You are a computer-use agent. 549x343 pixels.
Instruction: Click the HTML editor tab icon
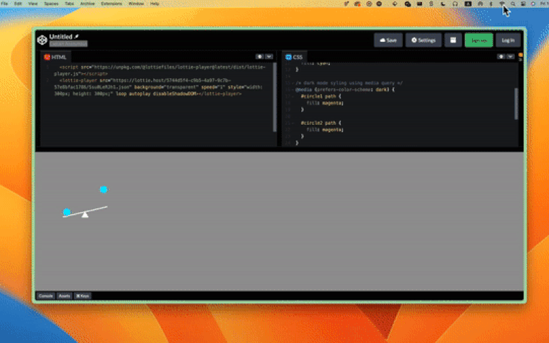[x=47, y=57]
